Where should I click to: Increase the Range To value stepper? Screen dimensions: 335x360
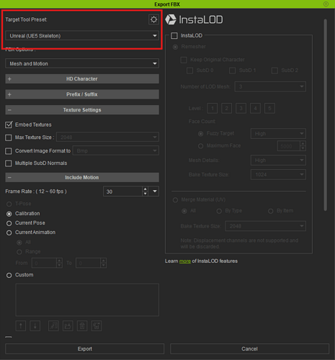(104, 261)
